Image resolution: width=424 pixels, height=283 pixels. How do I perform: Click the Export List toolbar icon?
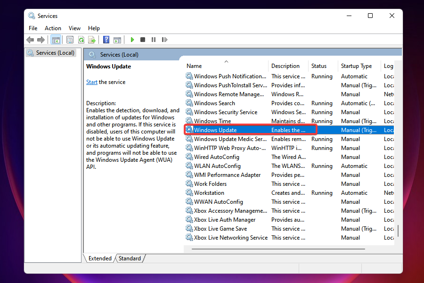[92, 40]
